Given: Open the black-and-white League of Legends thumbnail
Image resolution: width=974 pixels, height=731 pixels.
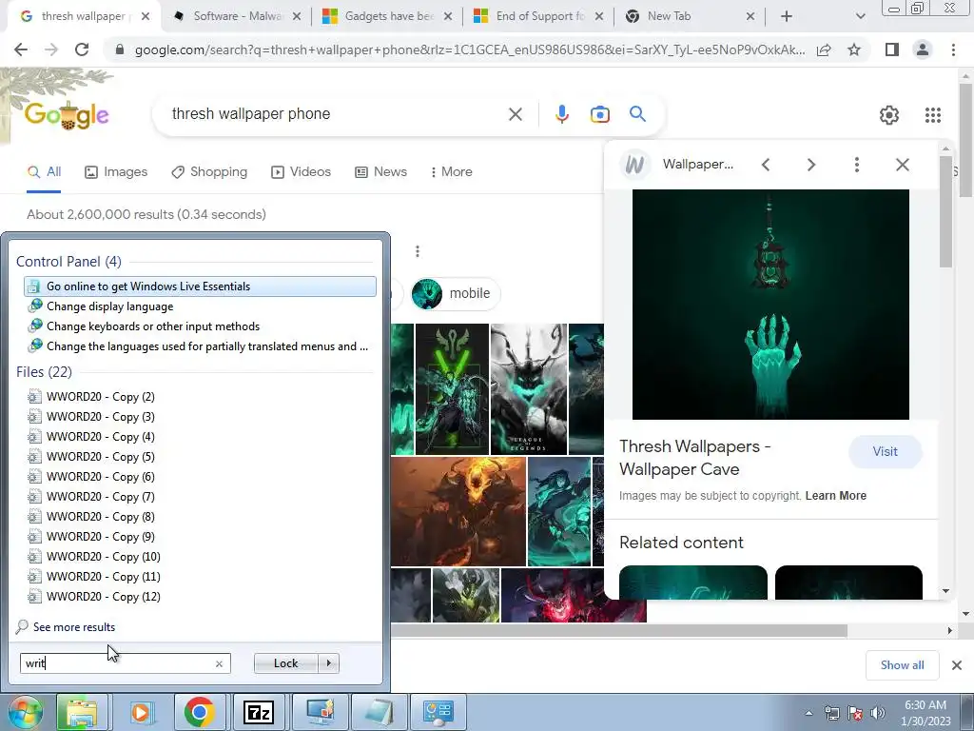Looking at the screenshot, I should pyautogui.click(x=529, y=389).
